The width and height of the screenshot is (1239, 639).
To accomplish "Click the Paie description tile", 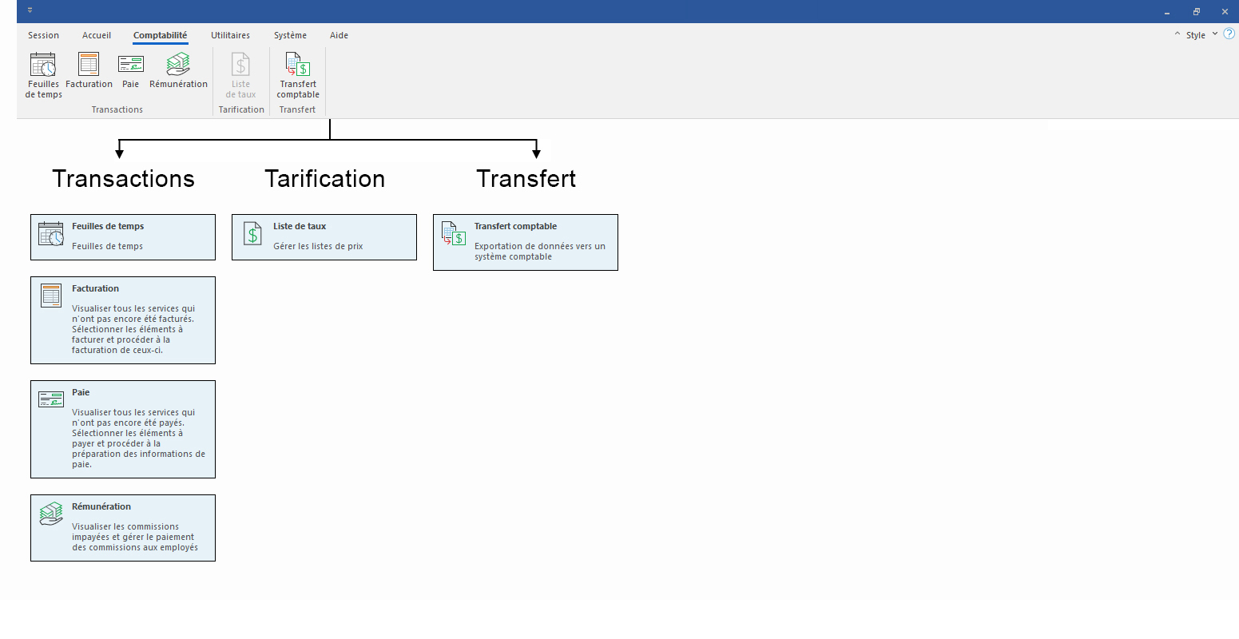I will click(x=123, y=429).
